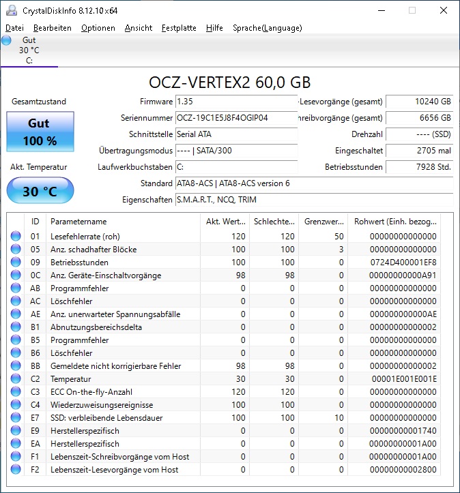Click the ID column header

35,222
